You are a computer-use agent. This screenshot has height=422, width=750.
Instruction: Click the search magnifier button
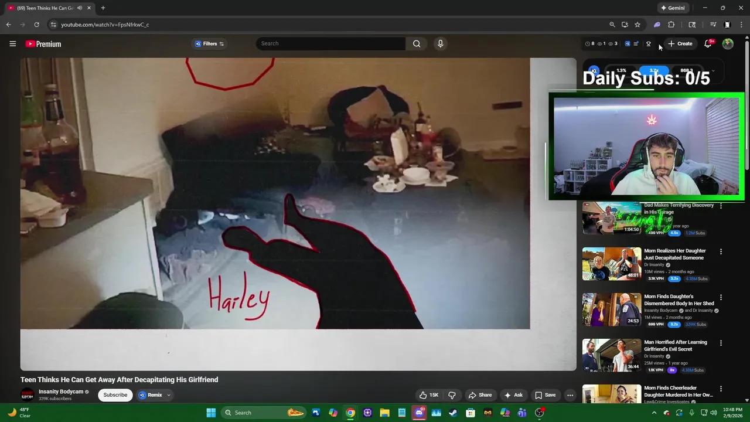[x=417, y=43]
